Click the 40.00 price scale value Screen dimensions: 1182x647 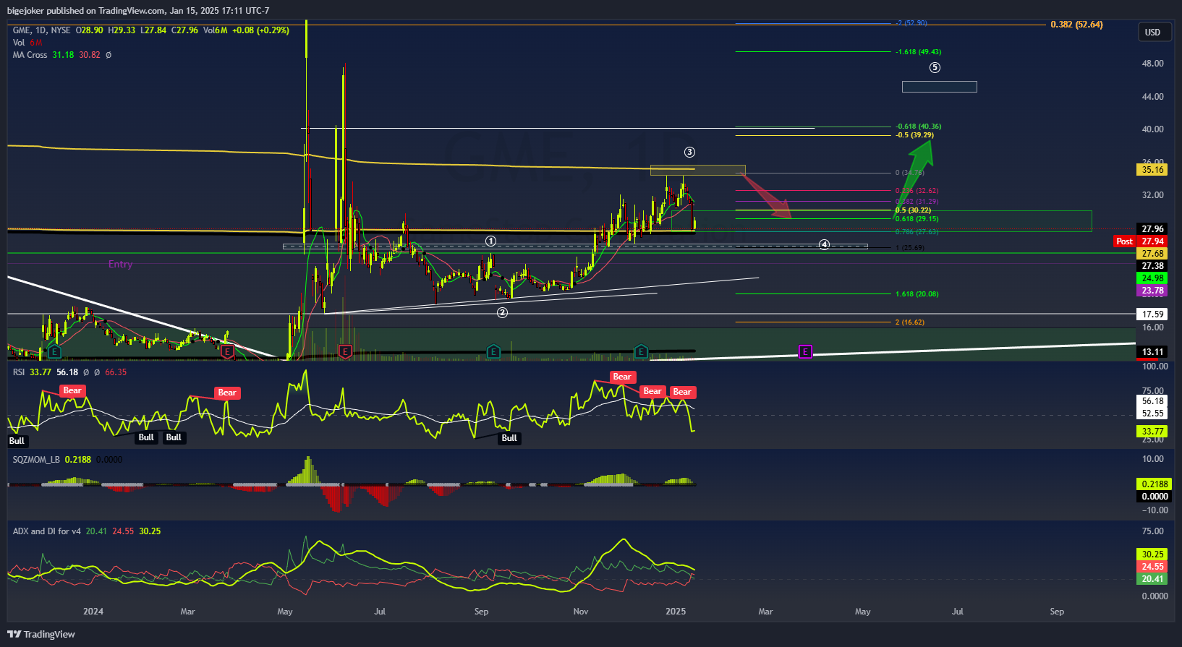1153,129
